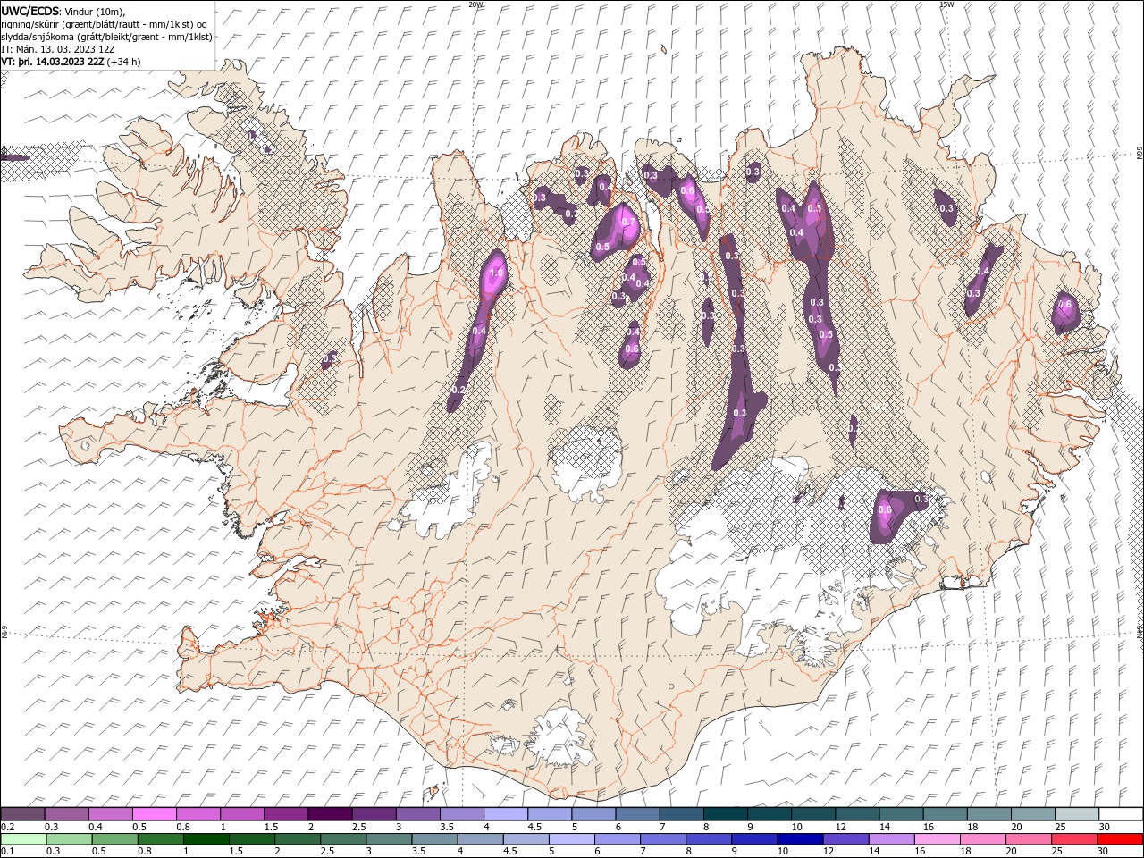Click the '0.2' precipitation label on the map
The height and width of the screenshot is (858, 1144).
coord(458,391)
